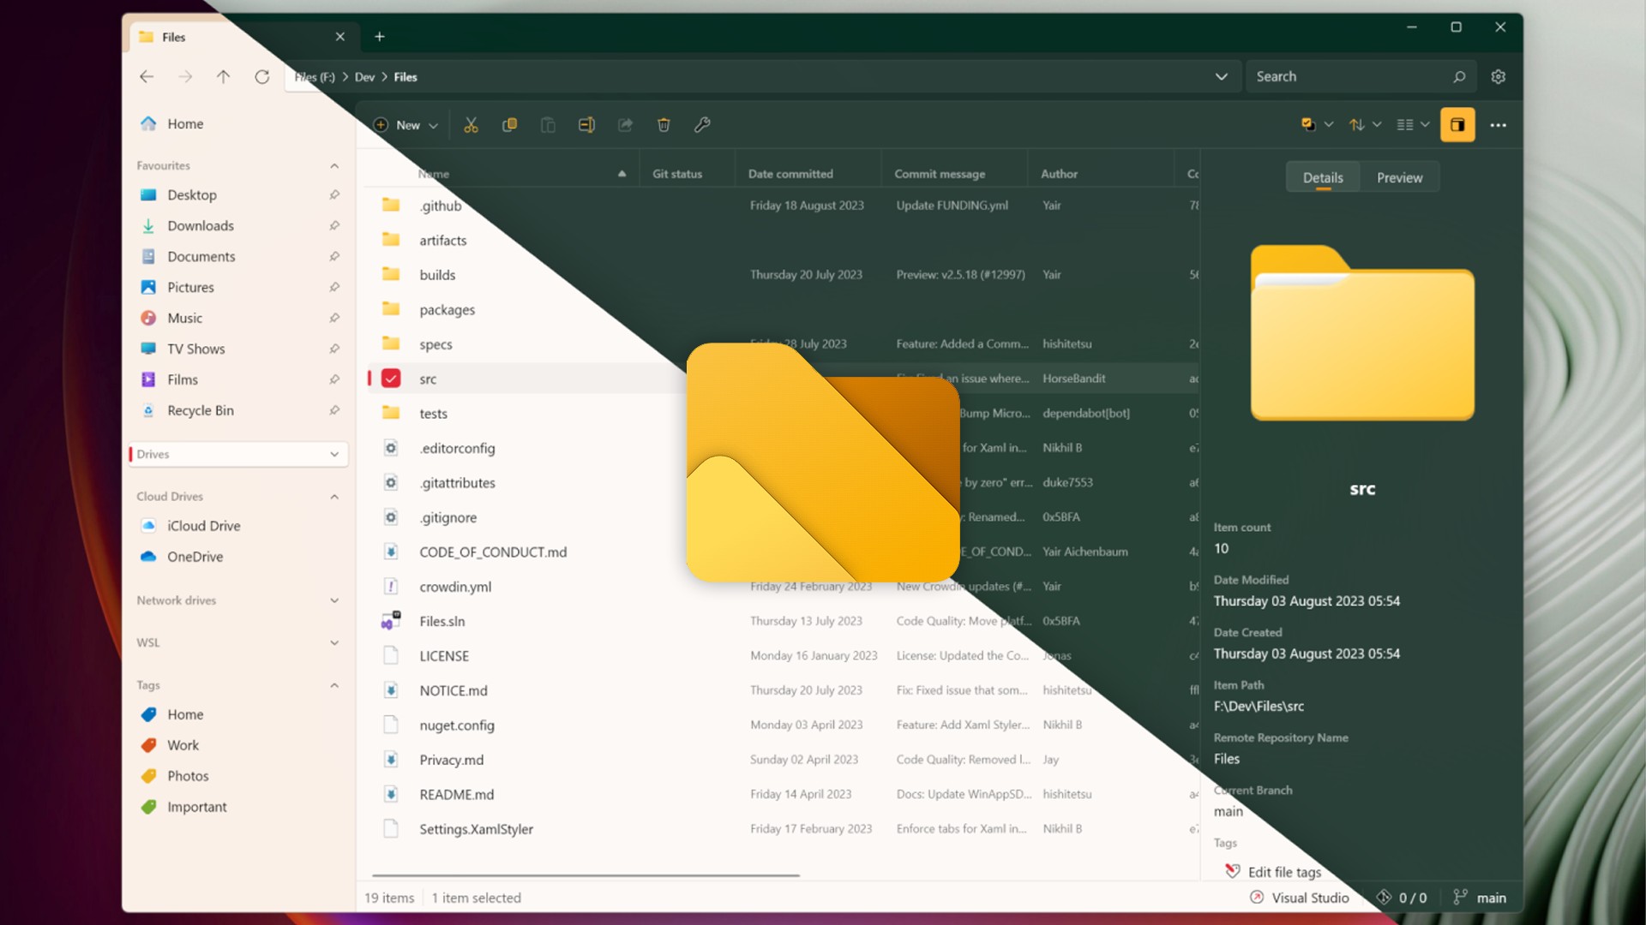1646x925 pixels.
Task: Open settings via the gear icon
Action: coord(1498,77)
